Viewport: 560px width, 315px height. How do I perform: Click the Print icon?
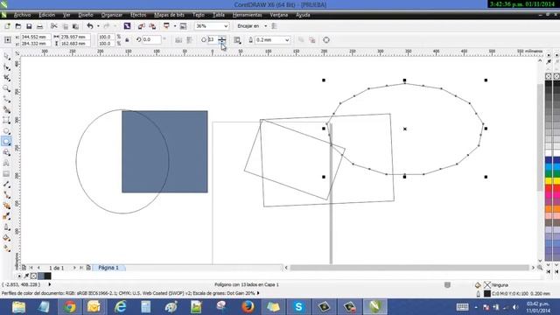(x=39, y=26)
